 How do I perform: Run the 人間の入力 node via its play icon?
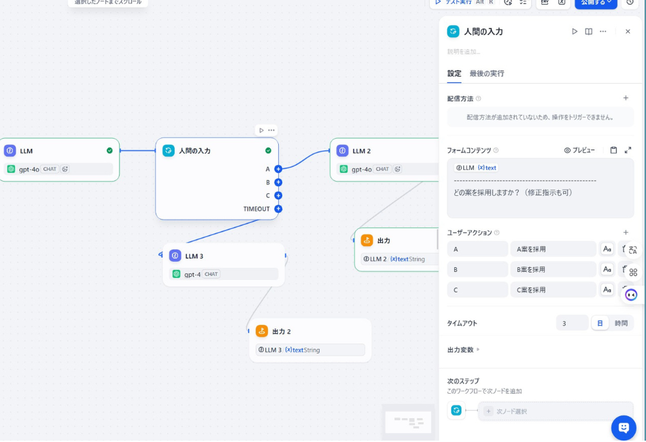tap(573, 31)
